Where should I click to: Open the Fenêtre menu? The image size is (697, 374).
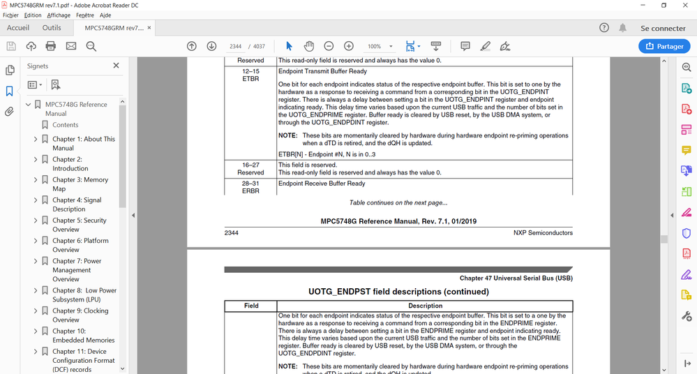[x=85, y=15]
